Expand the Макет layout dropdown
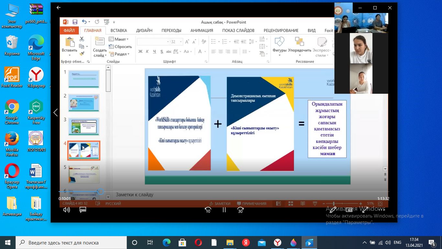The height and width of the screenshot is (249, 442). click(119, 39)
